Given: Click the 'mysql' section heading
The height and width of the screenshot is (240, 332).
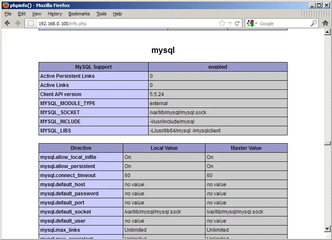Looking at the screenshot, I should click(x=163, y=50).
